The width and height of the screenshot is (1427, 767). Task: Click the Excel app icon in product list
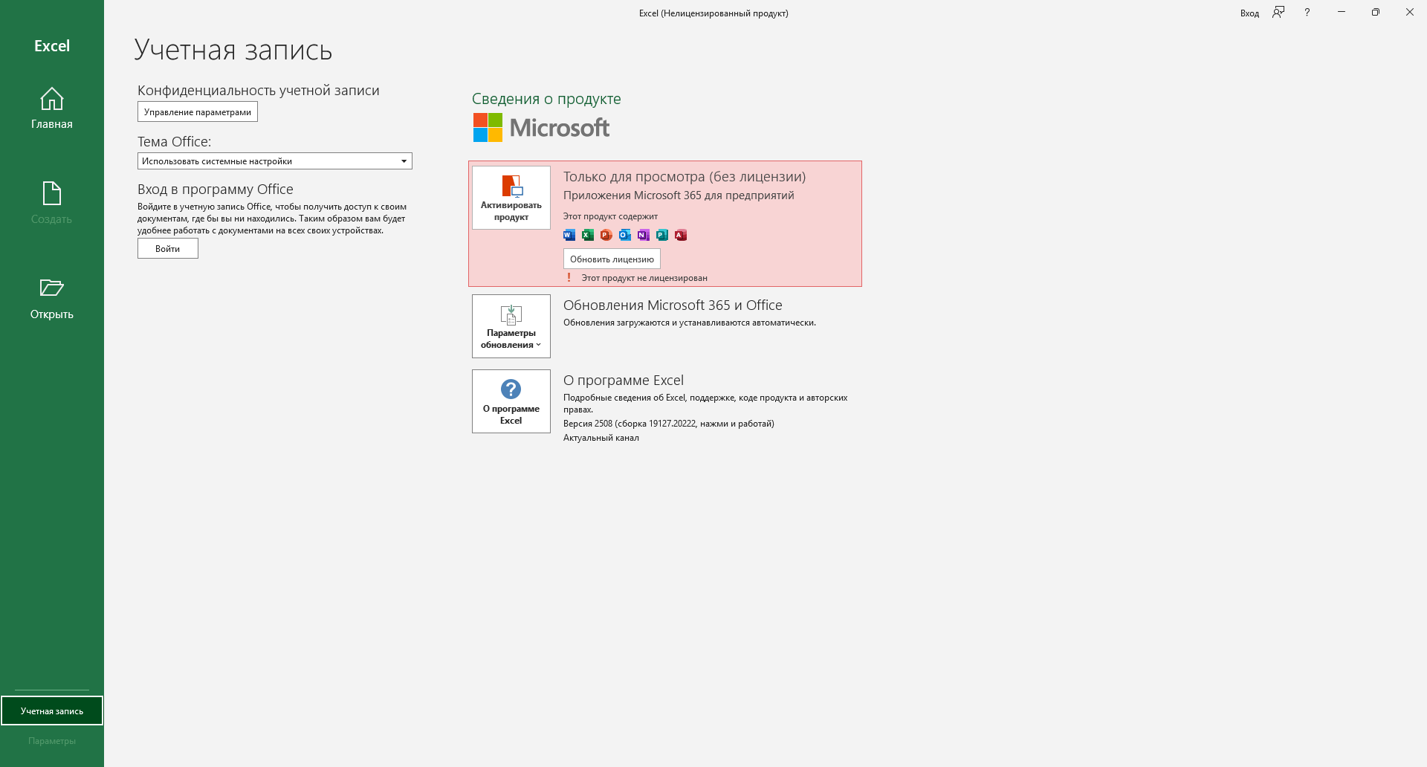pos(588,235)
